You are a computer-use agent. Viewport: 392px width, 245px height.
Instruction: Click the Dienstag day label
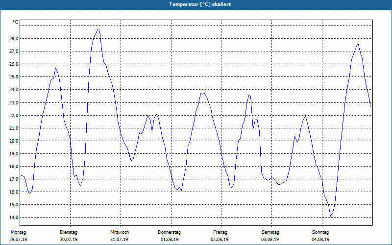[x=69, y=232]
